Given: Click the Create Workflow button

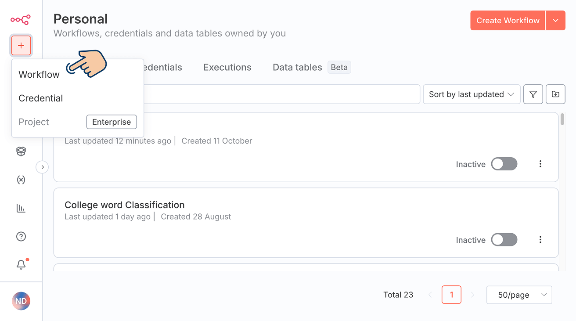Looking at the screenshot, I should pyautogui.click(x=508, y=20).
